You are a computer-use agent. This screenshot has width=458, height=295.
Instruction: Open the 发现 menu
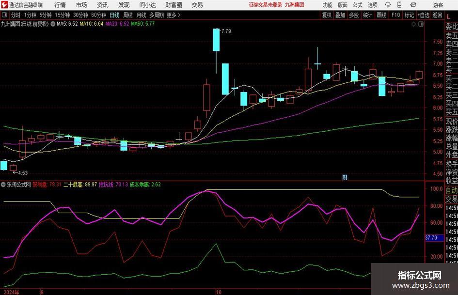click(124, 5)
